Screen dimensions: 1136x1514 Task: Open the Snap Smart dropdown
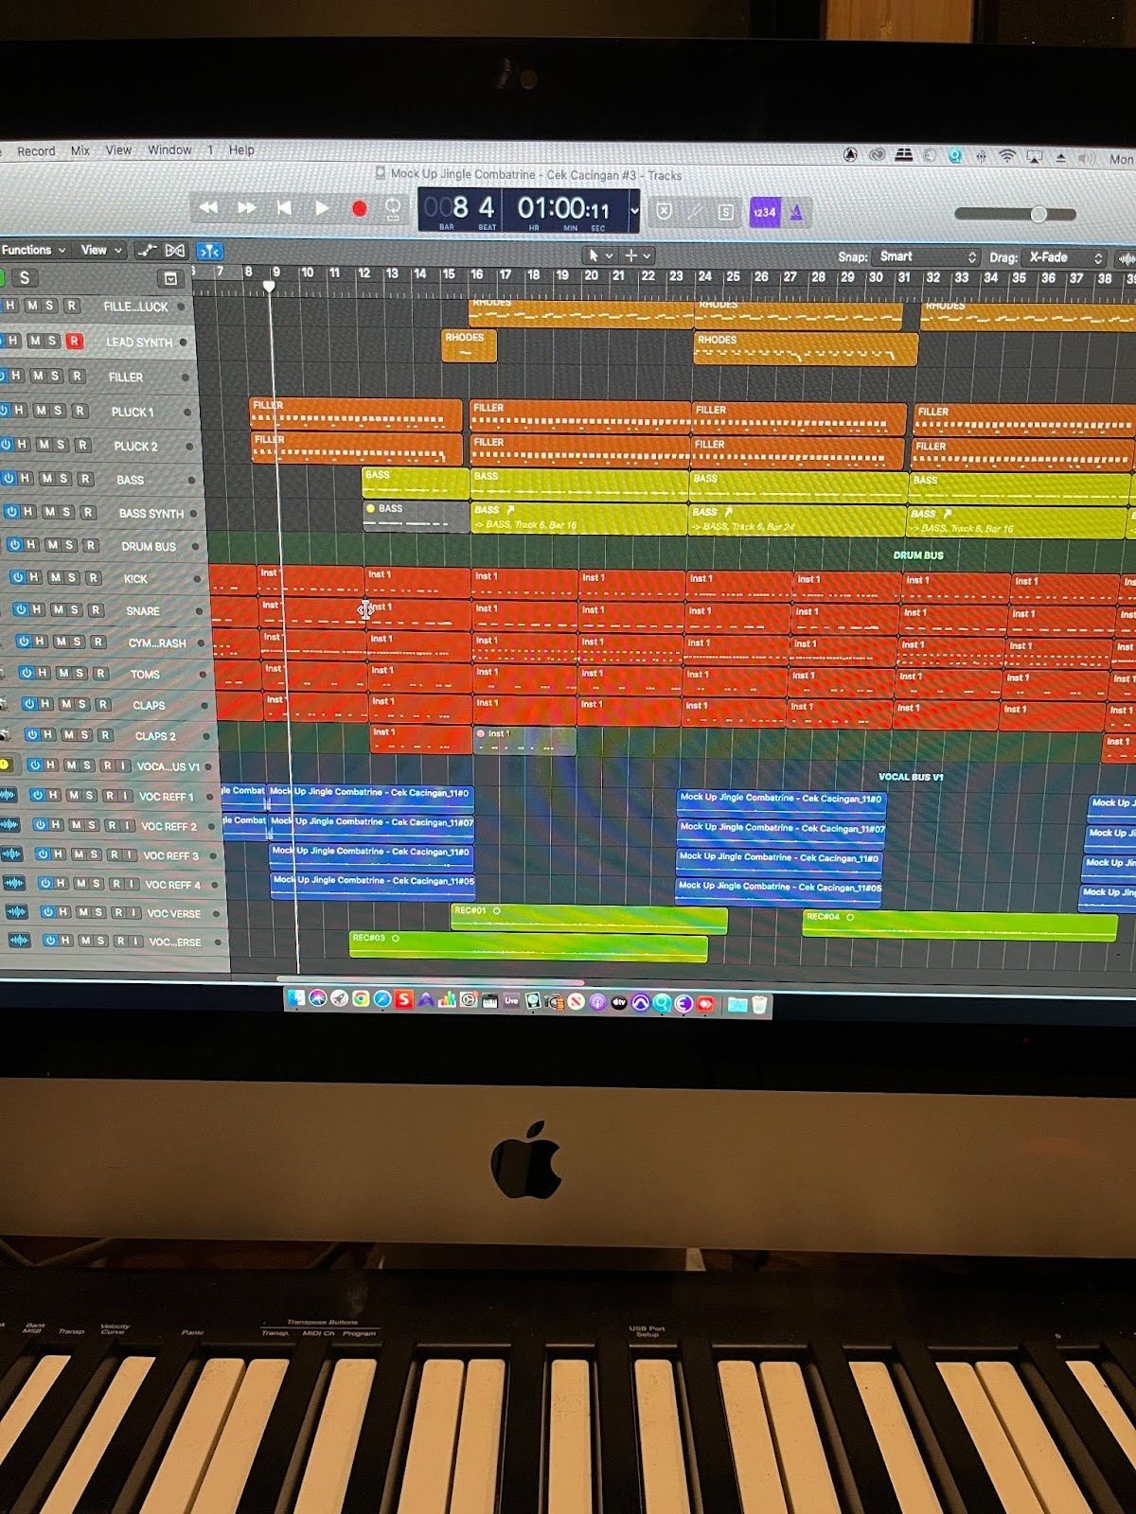[926, 256]
